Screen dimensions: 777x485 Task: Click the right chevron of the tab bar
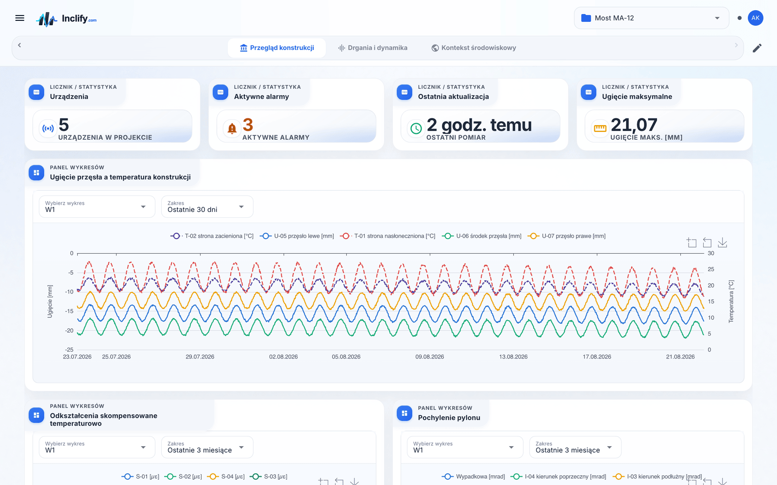click(x=736, y=45)
